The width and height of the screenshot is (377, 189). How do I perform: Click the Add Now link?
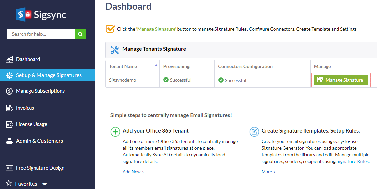coord(133,172)
